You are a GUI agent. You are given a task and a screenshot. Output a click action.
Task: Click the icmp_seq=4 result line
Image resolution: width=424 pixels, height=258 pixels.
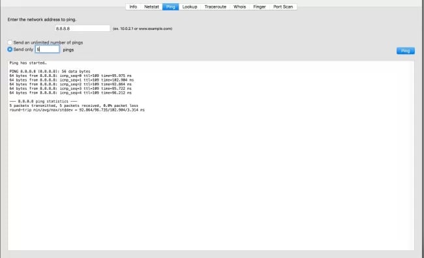tap(70, 93)
